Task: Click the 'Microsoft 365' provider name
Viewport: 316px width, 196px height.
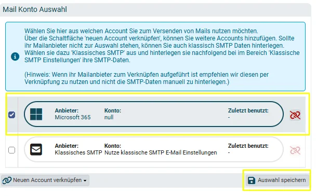Action: tap(73, 117)
